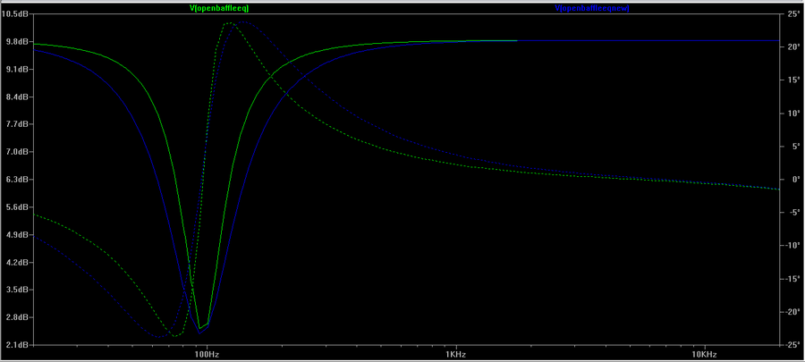The width and height of the screenshot is (805, 362).
Task: Click the 15° phase axis label
Action: (790, 80)
